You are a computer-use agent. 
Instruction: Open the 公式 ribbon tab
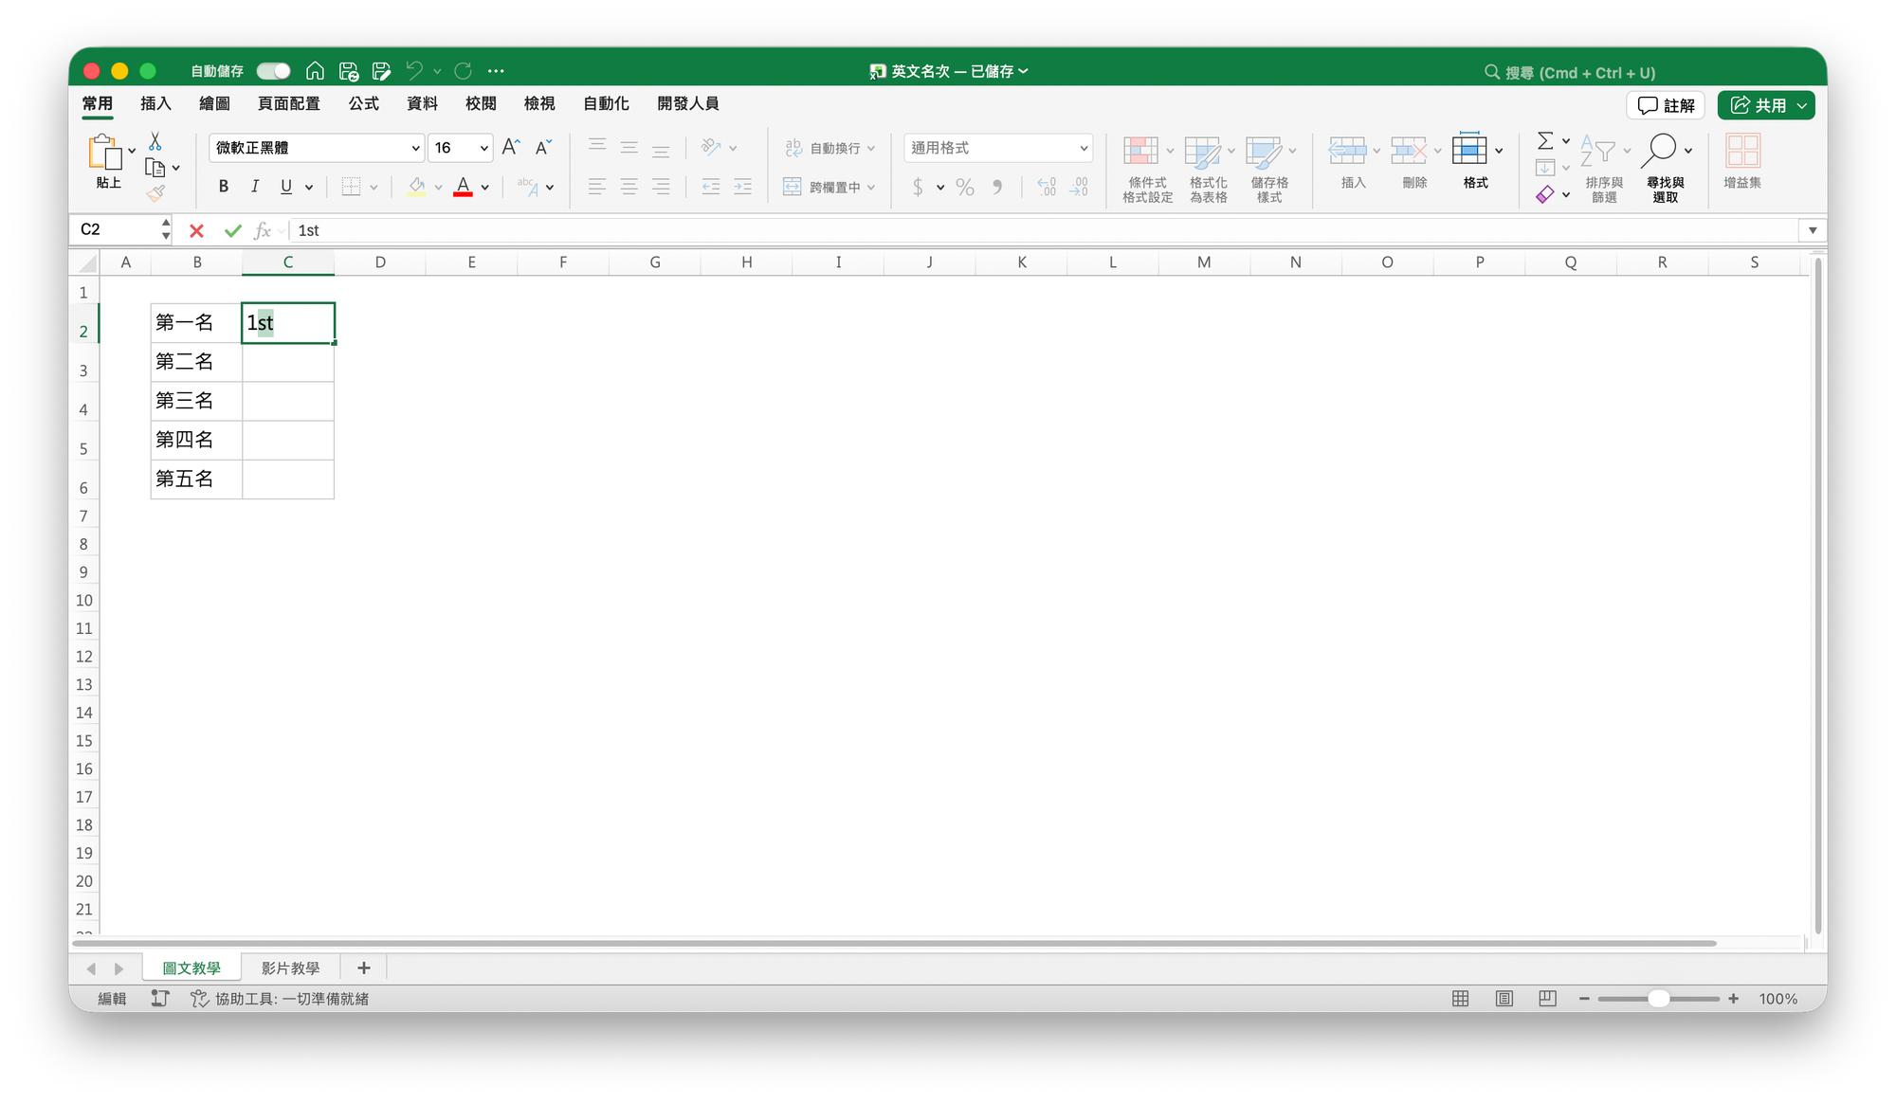(363, 103)
